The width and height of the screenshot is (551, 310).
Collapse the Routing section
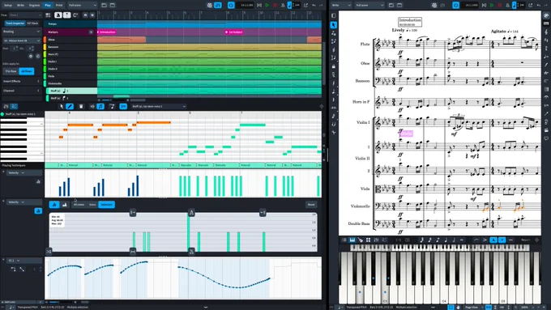[22, 32]
